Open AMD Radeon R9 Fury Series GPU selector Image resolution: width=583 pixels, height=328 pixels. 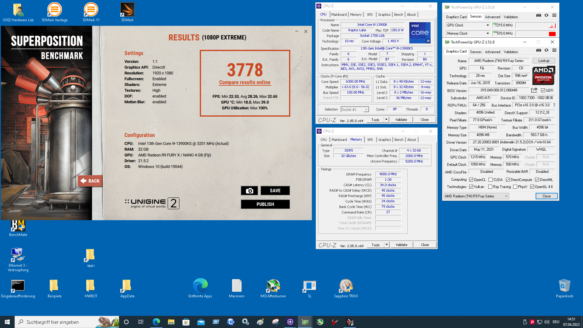[x=476, y=196]
